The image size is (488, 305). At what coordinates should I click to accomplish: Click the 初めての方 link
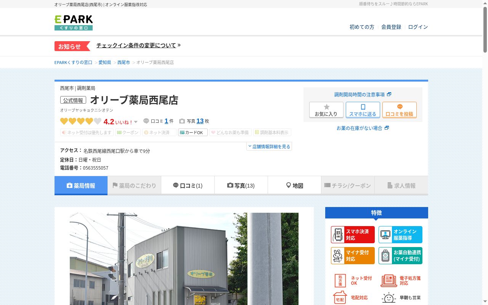[x=362, y=27]
